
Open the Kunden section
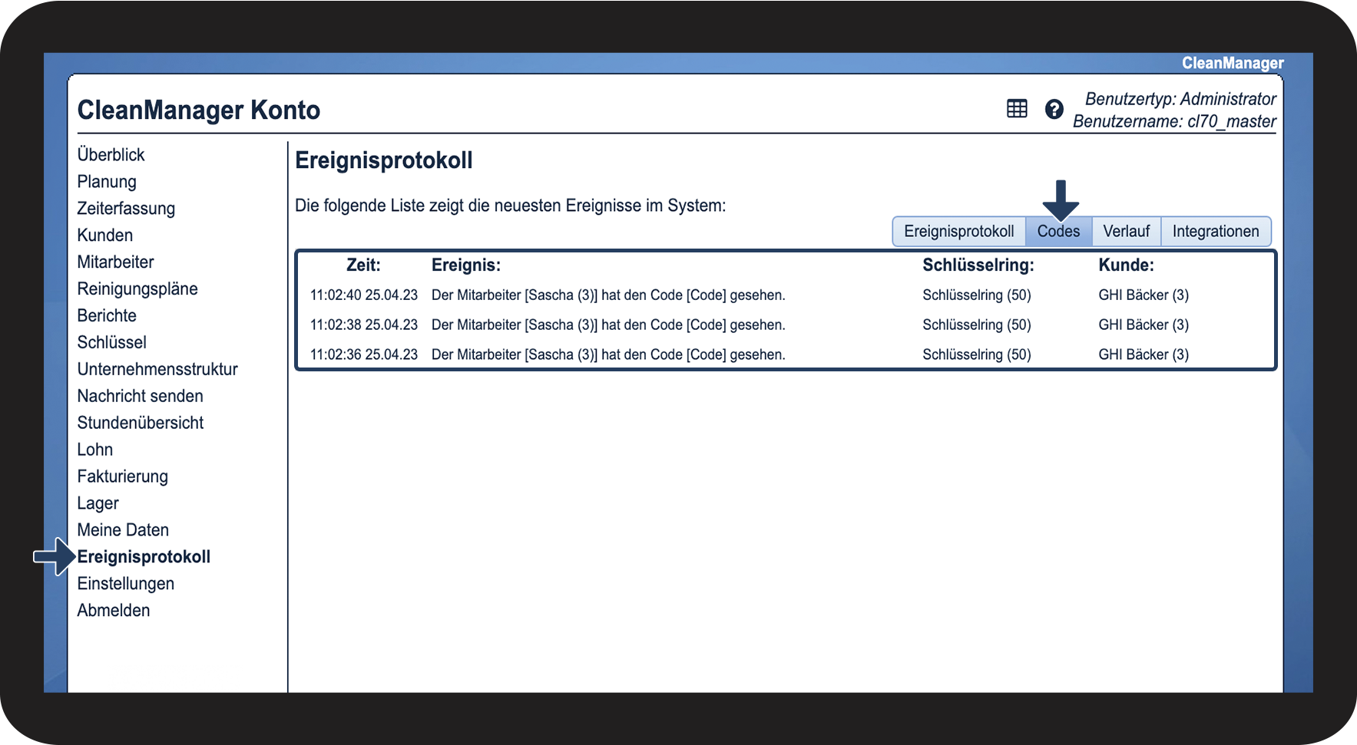tap(105, 235)
